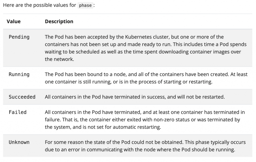Click the inline code word phase

click(85, 5)
